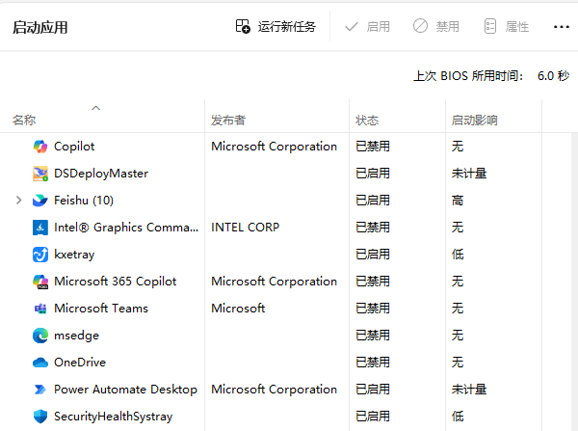This screenshot has height=431, width=578.
Task: Open the three-dot more options menu
Action: [561, 27]
